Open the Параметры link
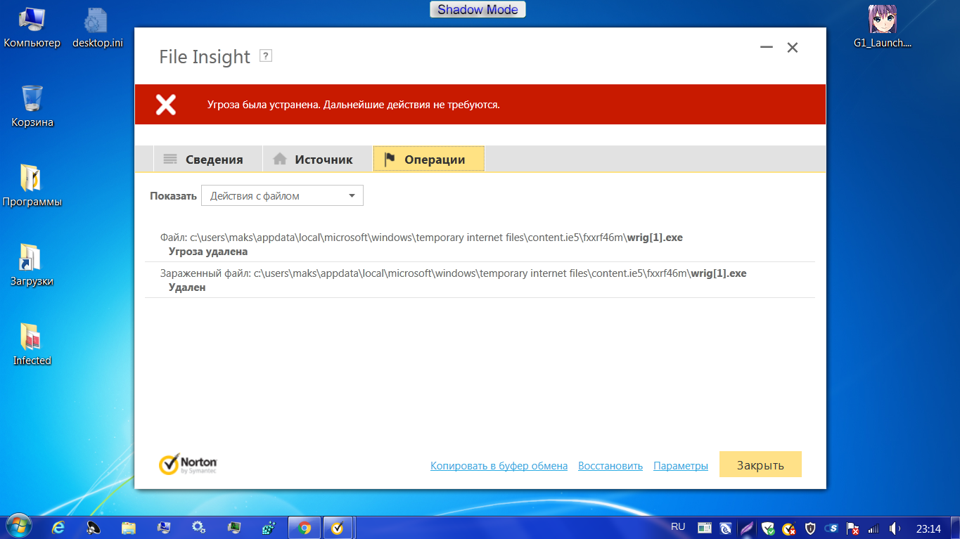The height and width of the screenshot is (539, 960). (x=681, y=466)
